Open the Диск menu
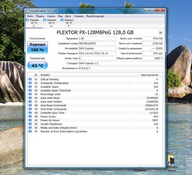 tap(68, 16)
